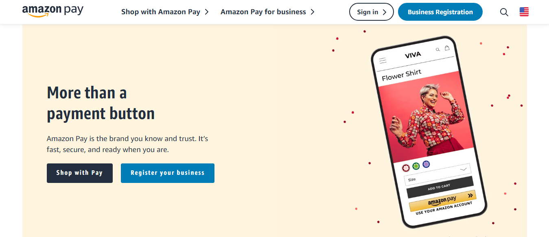Click the US flag language selector
This screenshot has width=549, height=237.
coord(524,12)
